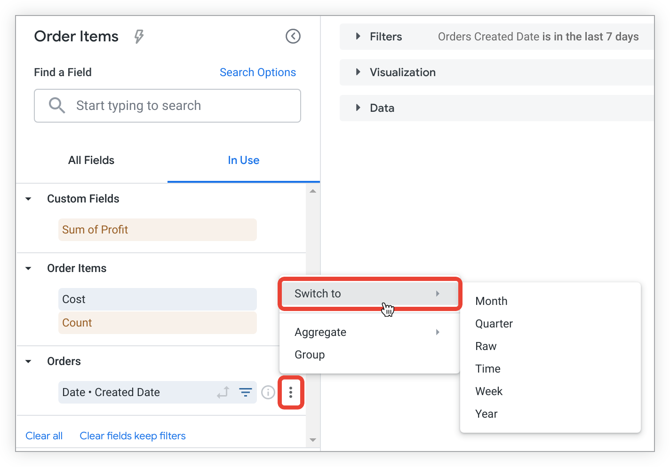Switch to the All Fields tab

point(91,160)
